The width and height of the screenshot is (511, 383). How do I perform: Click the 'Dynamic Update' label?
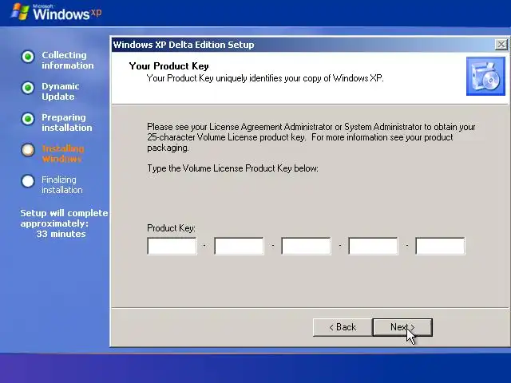(x=61, y=92)
